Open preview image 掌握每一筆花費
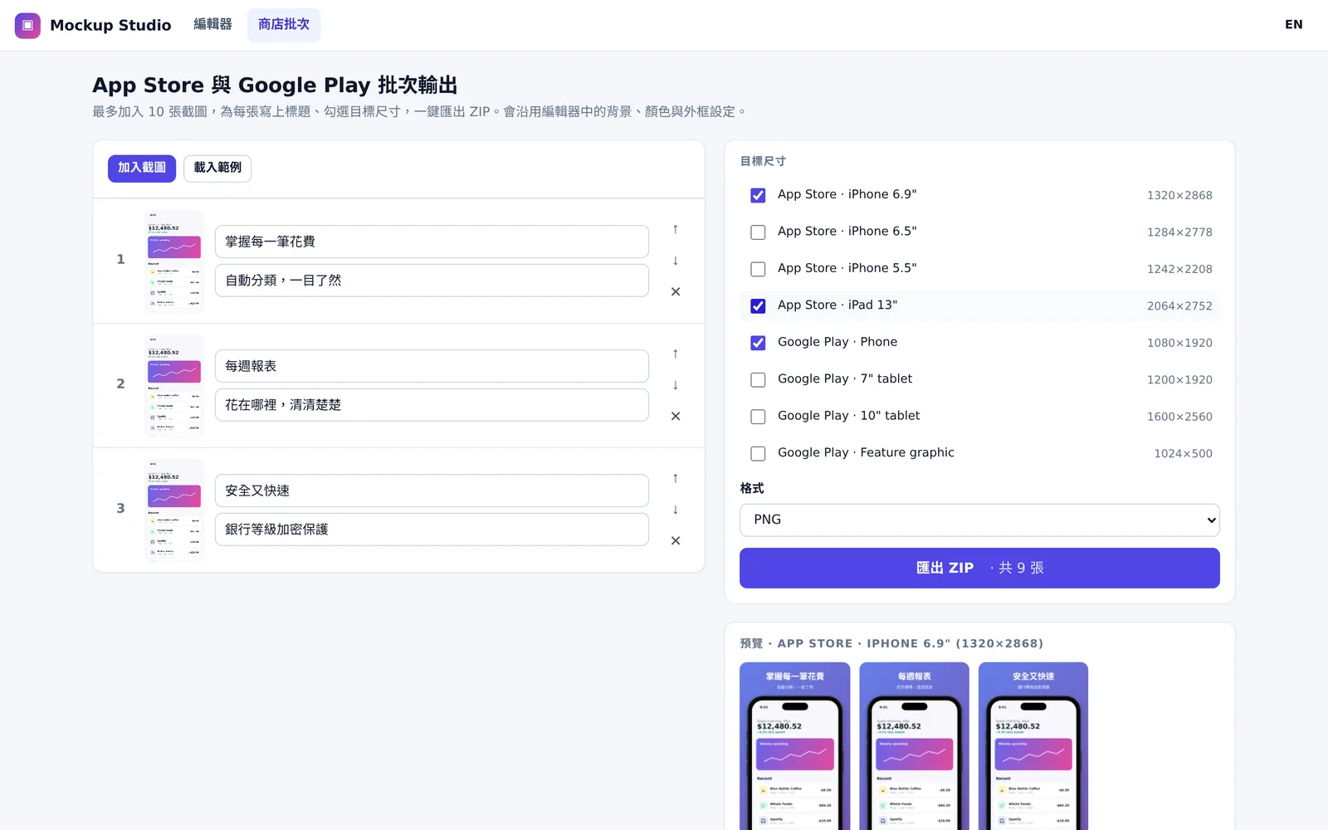The height and width of the screenshot is (830, 1328). pos(794,745)
